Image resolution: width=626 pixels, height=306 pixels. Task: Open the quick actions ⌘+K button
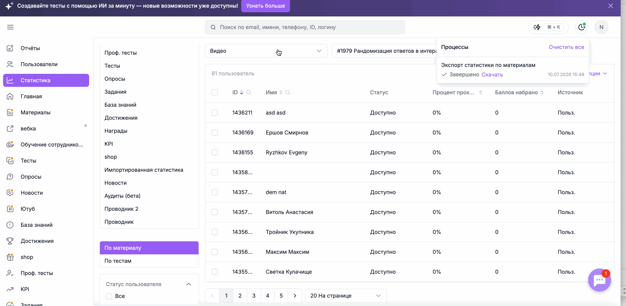(548, 27)
